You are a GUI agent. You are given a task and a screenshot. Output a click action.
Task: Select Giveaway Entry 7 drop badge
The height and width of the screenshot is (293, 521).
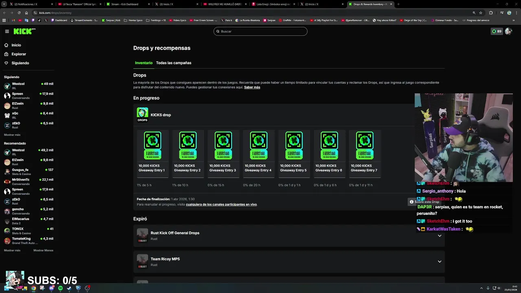click(x=365, y=146)
